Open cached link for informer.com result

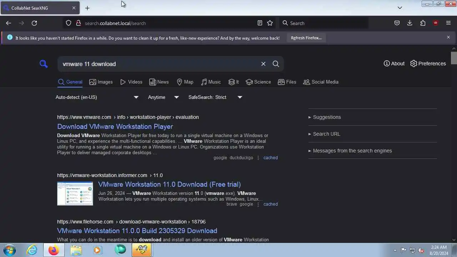tap(271, 204)
